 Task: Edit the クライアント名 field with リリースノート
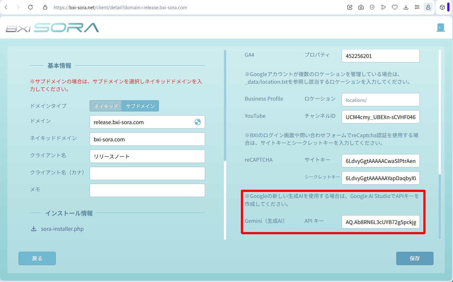tap(147, 156)
